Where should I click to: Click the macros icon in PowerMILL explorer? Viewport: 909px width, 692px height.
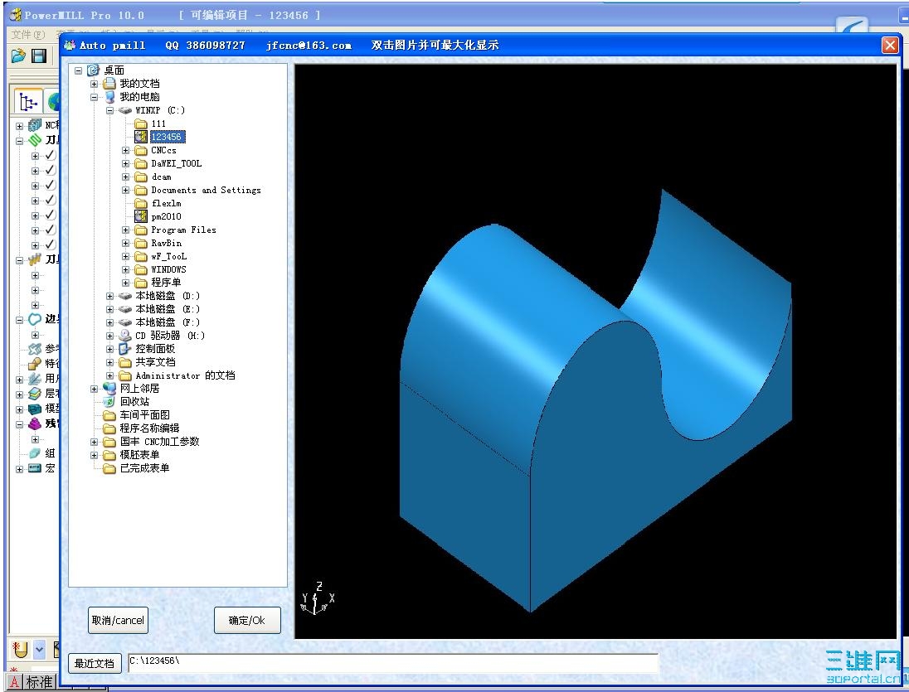point(35,468)
